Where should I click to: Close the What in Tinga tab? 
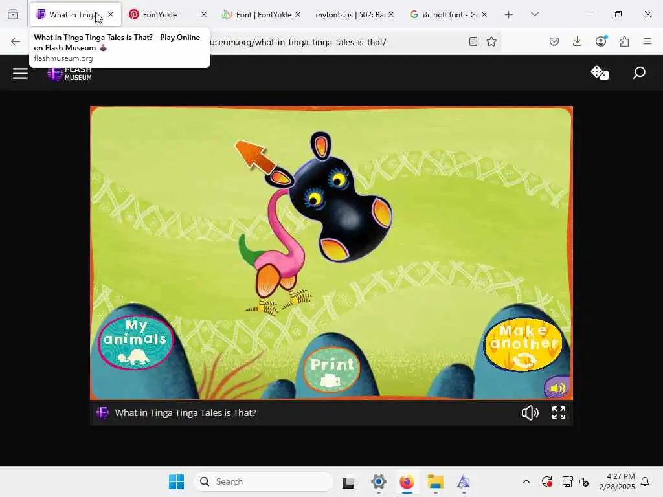pyautogui.click(x=111, y=14)
